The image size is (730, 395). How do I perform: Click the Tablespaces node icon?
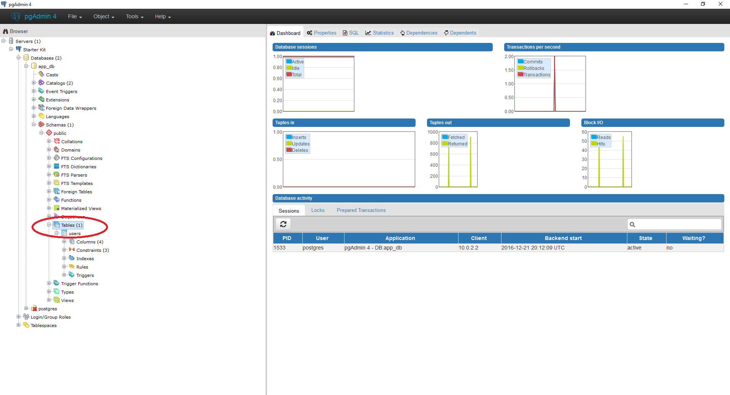[x=26, y=325]
